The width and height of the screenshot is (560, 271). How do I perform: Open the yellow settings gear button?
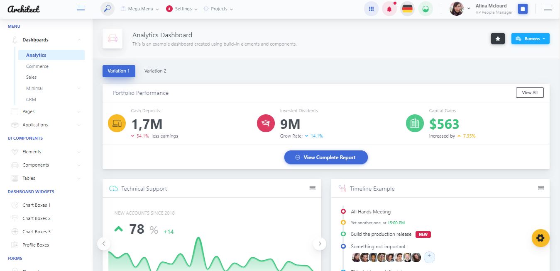[x=540, y=238]
